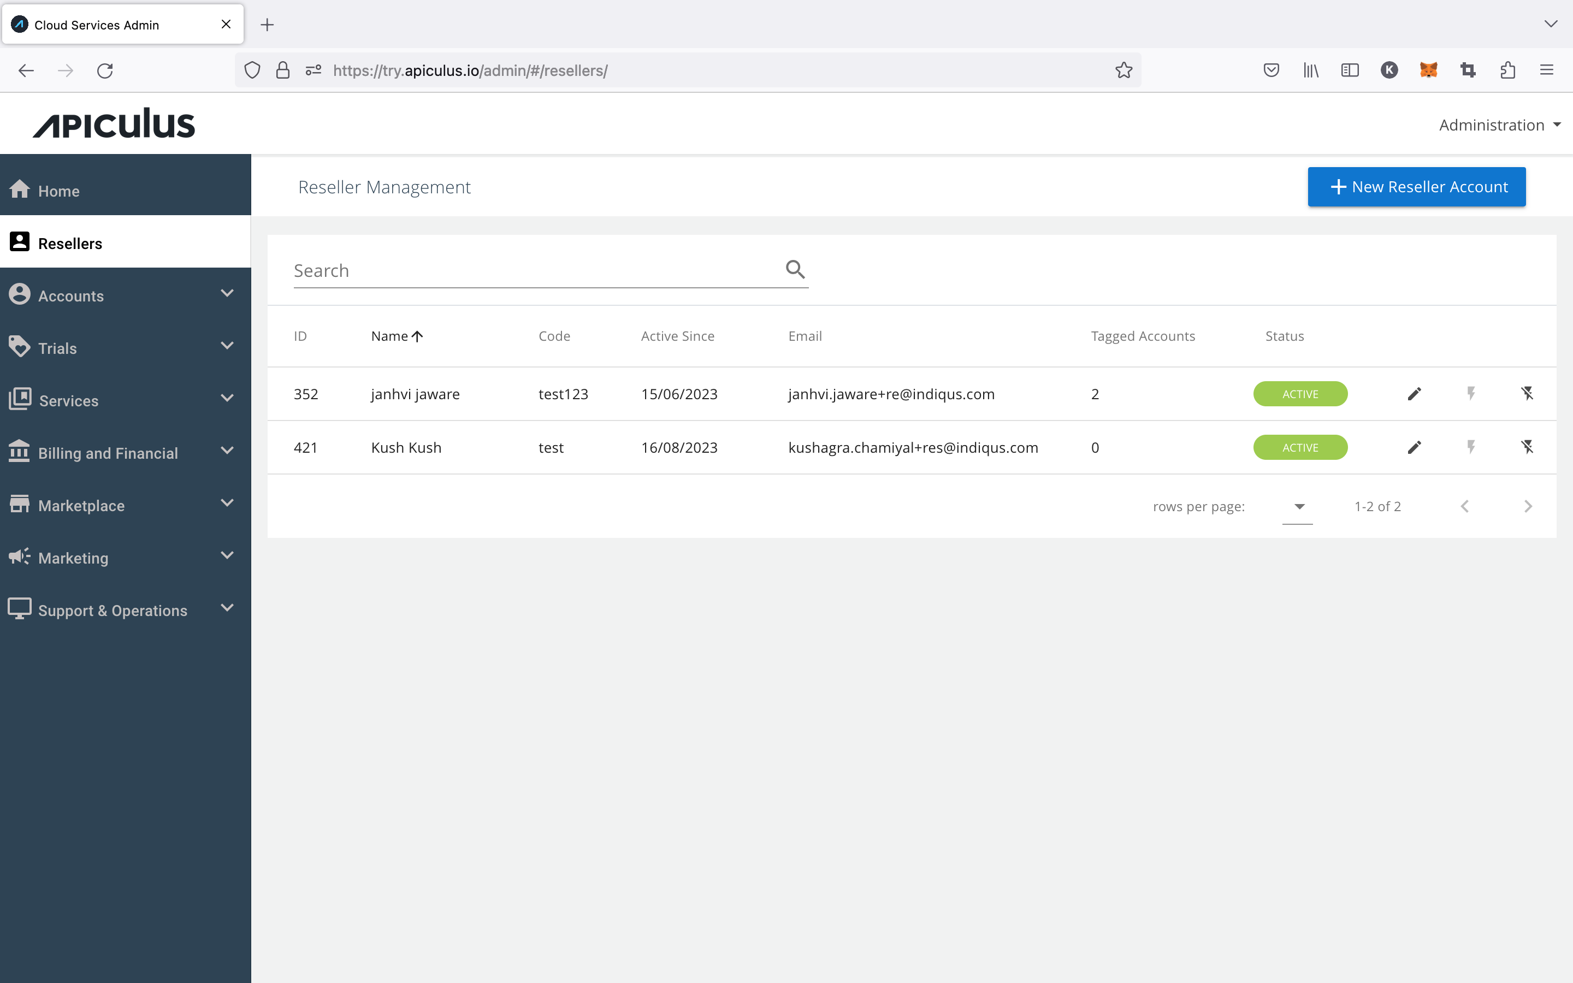Open the rows per page dropdown
The image size is (1573, 983).
click(1298, 506)
